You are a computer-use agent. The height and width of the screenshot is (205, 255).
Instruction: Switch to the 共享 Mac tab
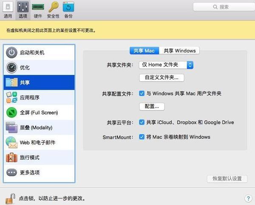(x=144, y=50)
